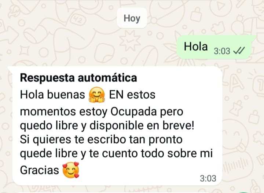
Task: Tap the Hoy date chip
Action: [132, 18]
